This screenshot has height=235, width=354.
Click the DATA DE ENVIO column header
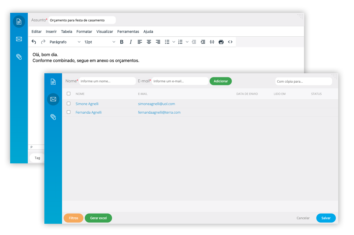click(247, 94)
